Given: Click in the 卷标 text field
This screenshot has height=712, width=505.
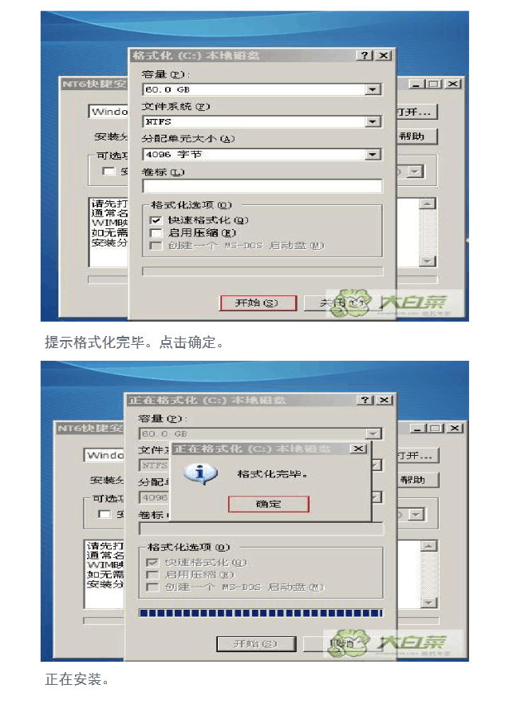Looking at the screenshot, I should point(262,186).
